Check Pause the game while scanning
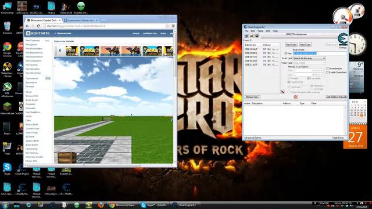Image resolution: width=372 pixels, height=209 pixels. tap(289, 92)
